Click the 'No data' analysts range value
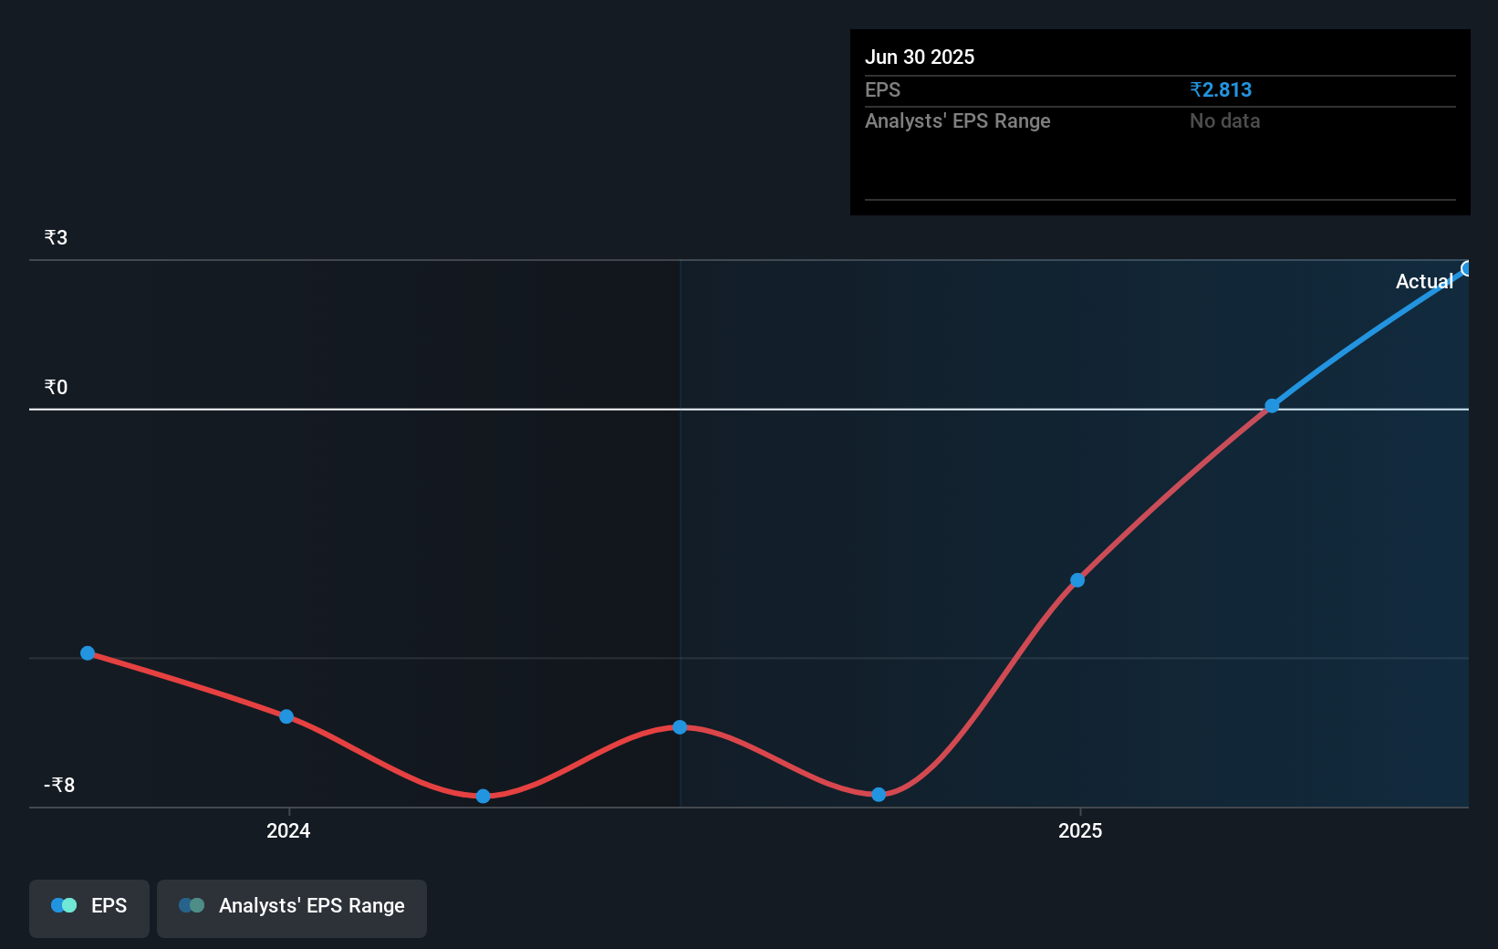 point(1224,120)
